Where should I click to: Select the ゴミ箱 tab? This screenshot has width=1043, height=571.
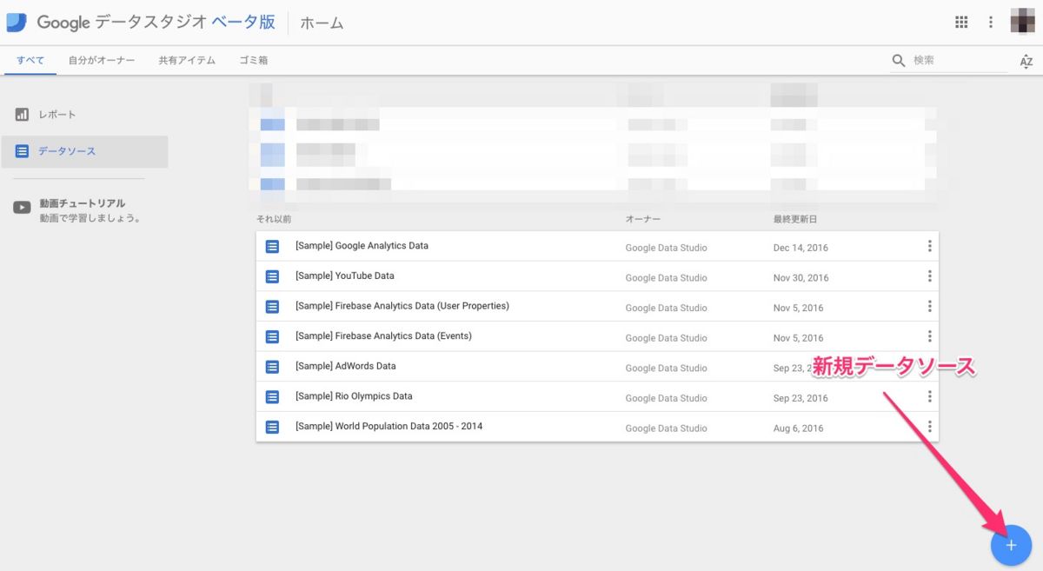tap(254, 61)
